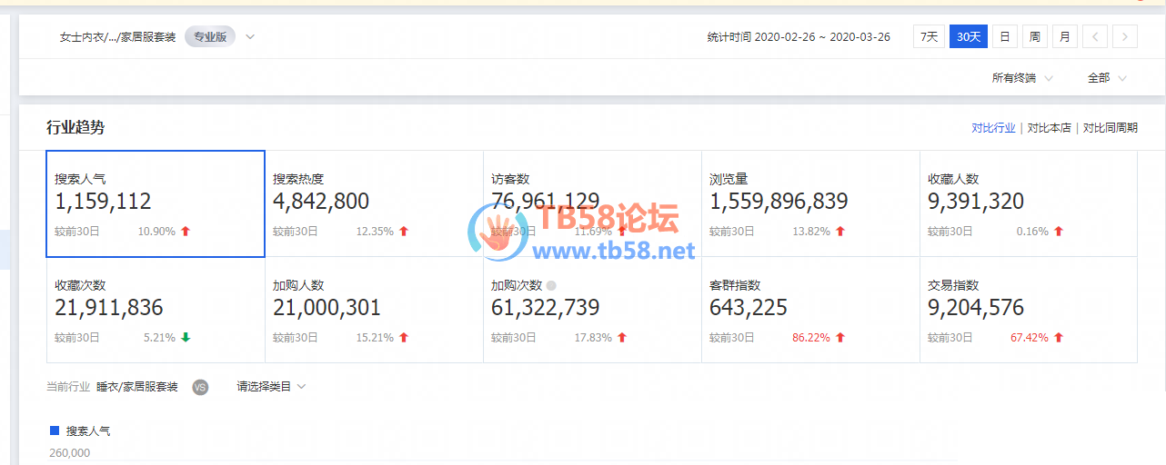Select the 客群指数 metric card
This screenshot has width=1166, height=465.
coord(810,310)
